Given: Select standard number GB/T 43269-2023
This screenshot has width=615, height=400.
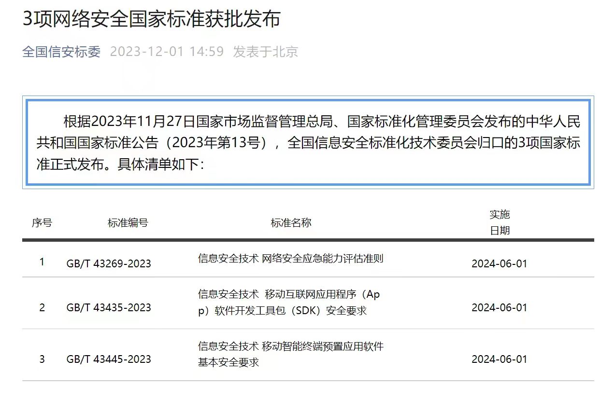Looking at the screenshot, I should coord(109,264).
